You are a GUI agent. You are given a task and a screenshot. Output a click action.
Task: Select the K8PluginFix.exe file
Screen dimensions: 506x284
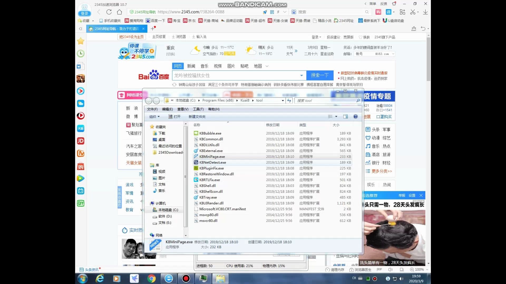coord(211,168)
